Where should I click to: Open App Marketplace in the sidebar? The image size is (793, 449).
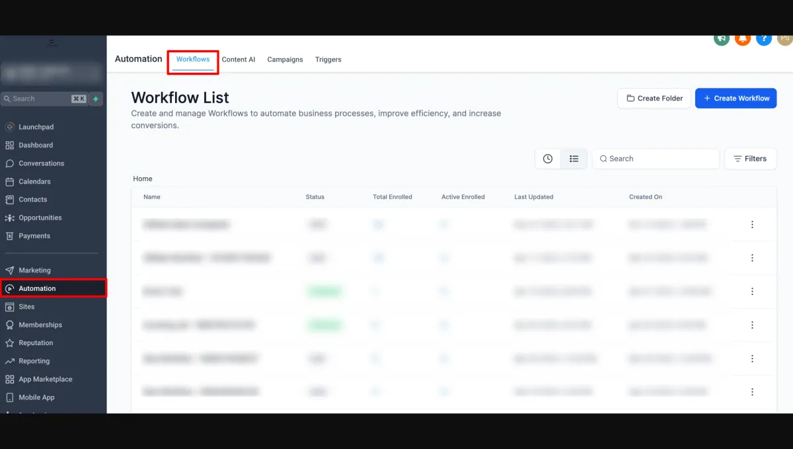pos(46,380)
